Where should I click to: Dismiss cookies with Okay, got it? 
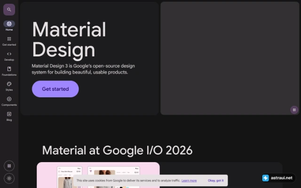[x=215, y=180]
